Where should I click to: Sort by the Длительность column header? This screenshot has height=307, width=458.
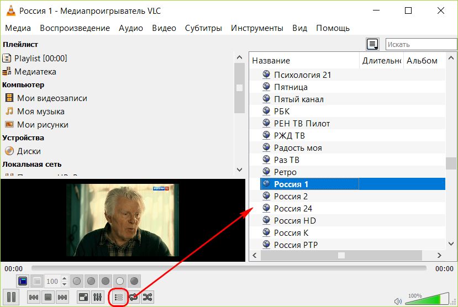[x=381, y=60]
